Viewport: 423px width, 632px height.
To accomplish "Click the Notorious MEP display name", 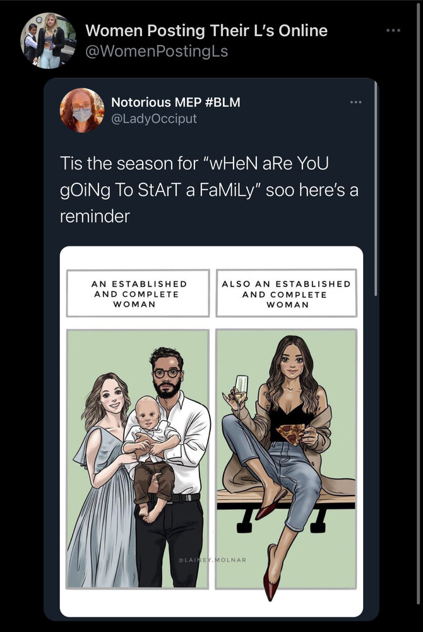I will (156, 102).
